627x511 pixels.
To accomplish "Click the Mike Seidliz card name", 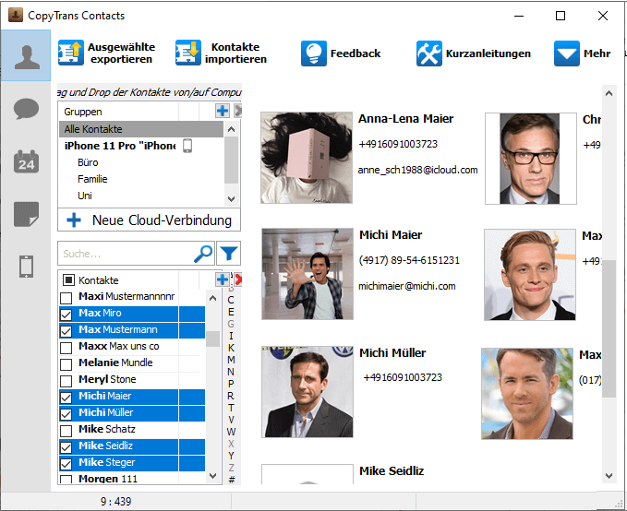I will 392,471.
